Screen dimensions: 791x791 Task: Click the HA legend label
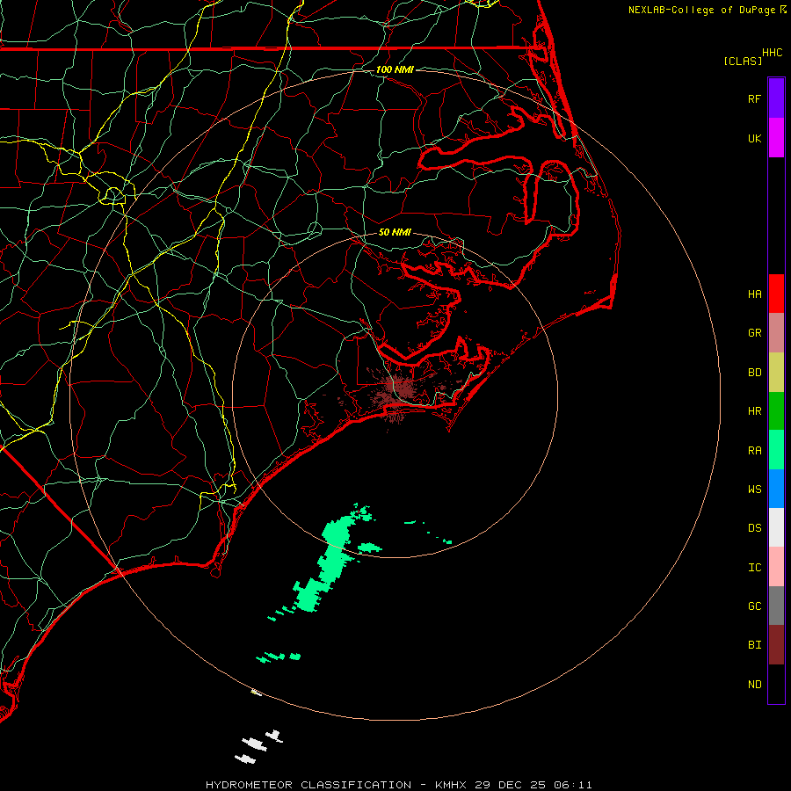coord(754,294)
